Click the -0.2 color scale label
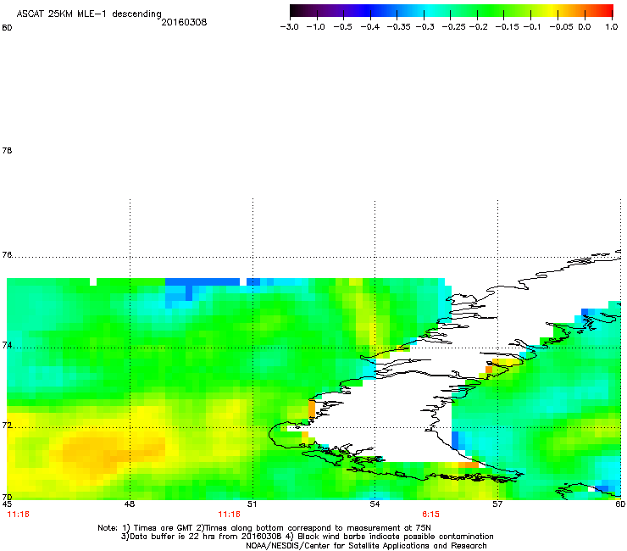This screenshot has height=551, width=627. tap(478, 27)
